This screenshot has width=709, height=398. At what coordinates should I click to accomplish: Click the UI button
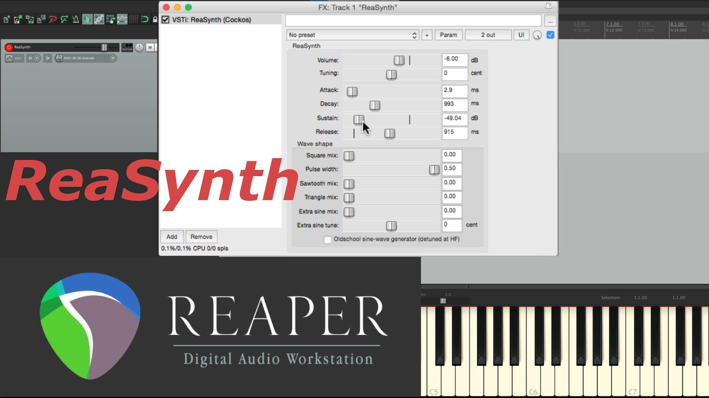(521, 35)
